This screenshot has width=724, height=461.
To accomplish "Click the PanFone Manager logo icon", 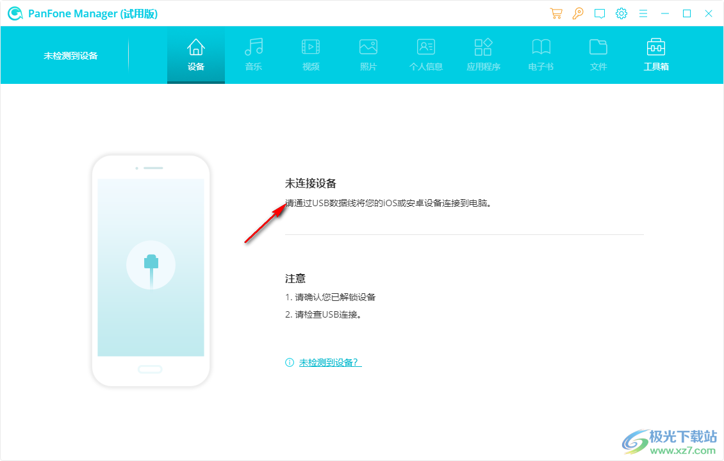I will (15, 13).
